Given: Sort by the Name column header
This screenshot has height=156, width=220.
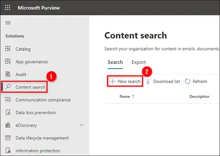Looking at the screenshot, I should tap(125, 97).
